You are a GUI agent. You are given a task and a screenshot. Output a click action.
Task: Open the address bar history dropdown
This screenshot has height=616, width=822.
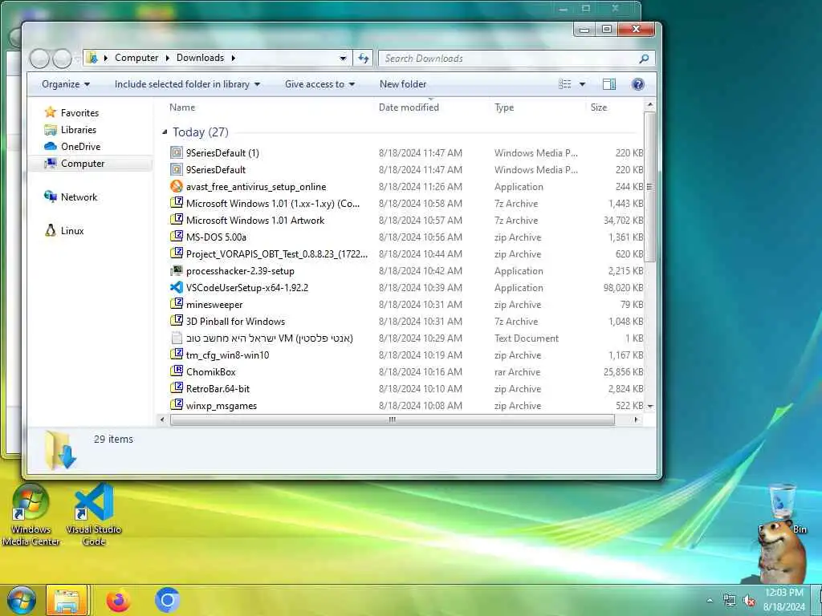[343, 58]
